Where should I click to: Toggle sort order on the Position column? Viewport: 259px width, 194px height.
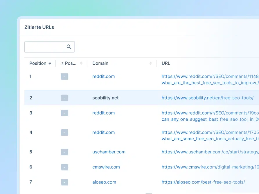click(x=50, y=63)
